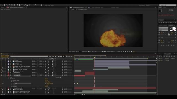
Task: Open the viewer resolution Full dropdown
Action: tap(98, 51)
